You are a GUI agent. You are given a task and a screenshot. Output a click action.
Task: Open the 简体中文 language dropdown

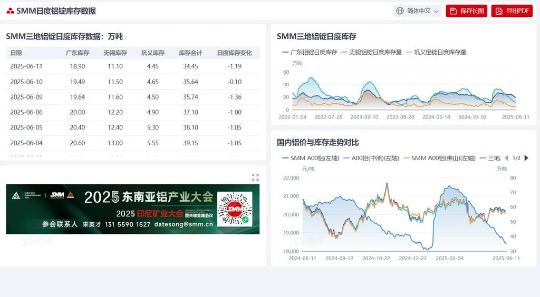click(x=417, y=11)
